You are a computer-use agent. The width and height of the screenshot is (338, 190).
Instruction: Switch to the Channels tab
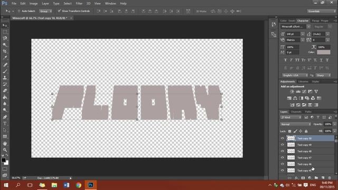296,111
